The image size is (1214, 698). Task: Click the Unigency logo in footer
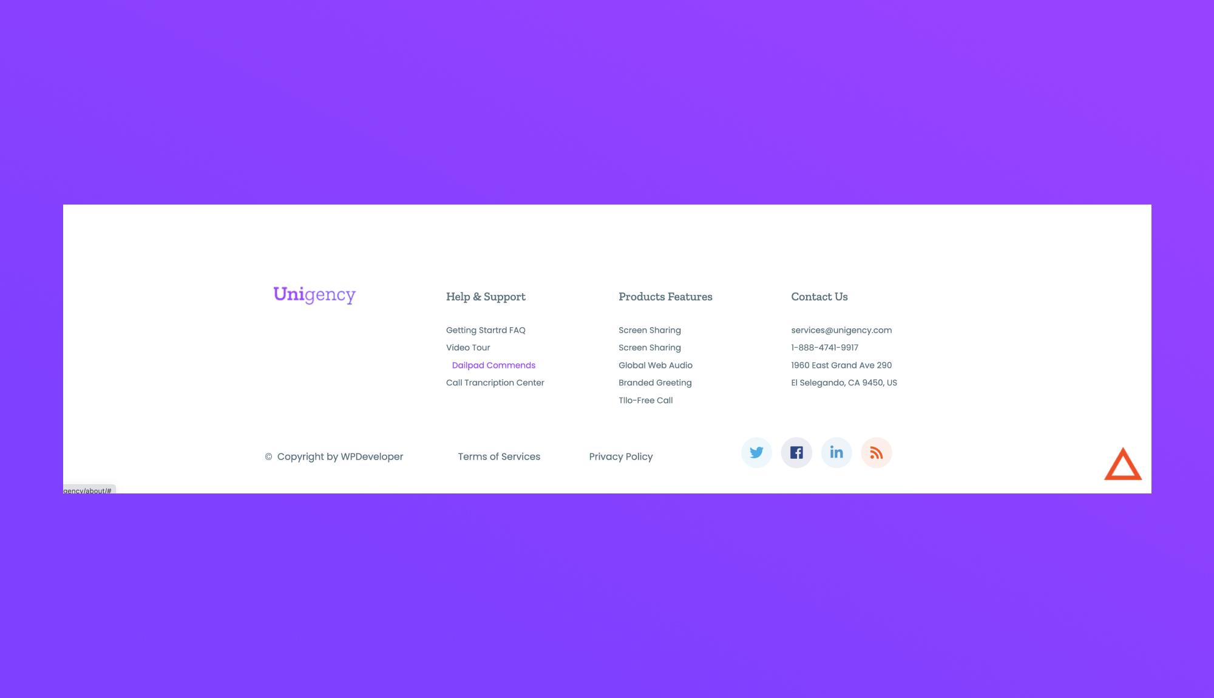(x=315, y=294)
